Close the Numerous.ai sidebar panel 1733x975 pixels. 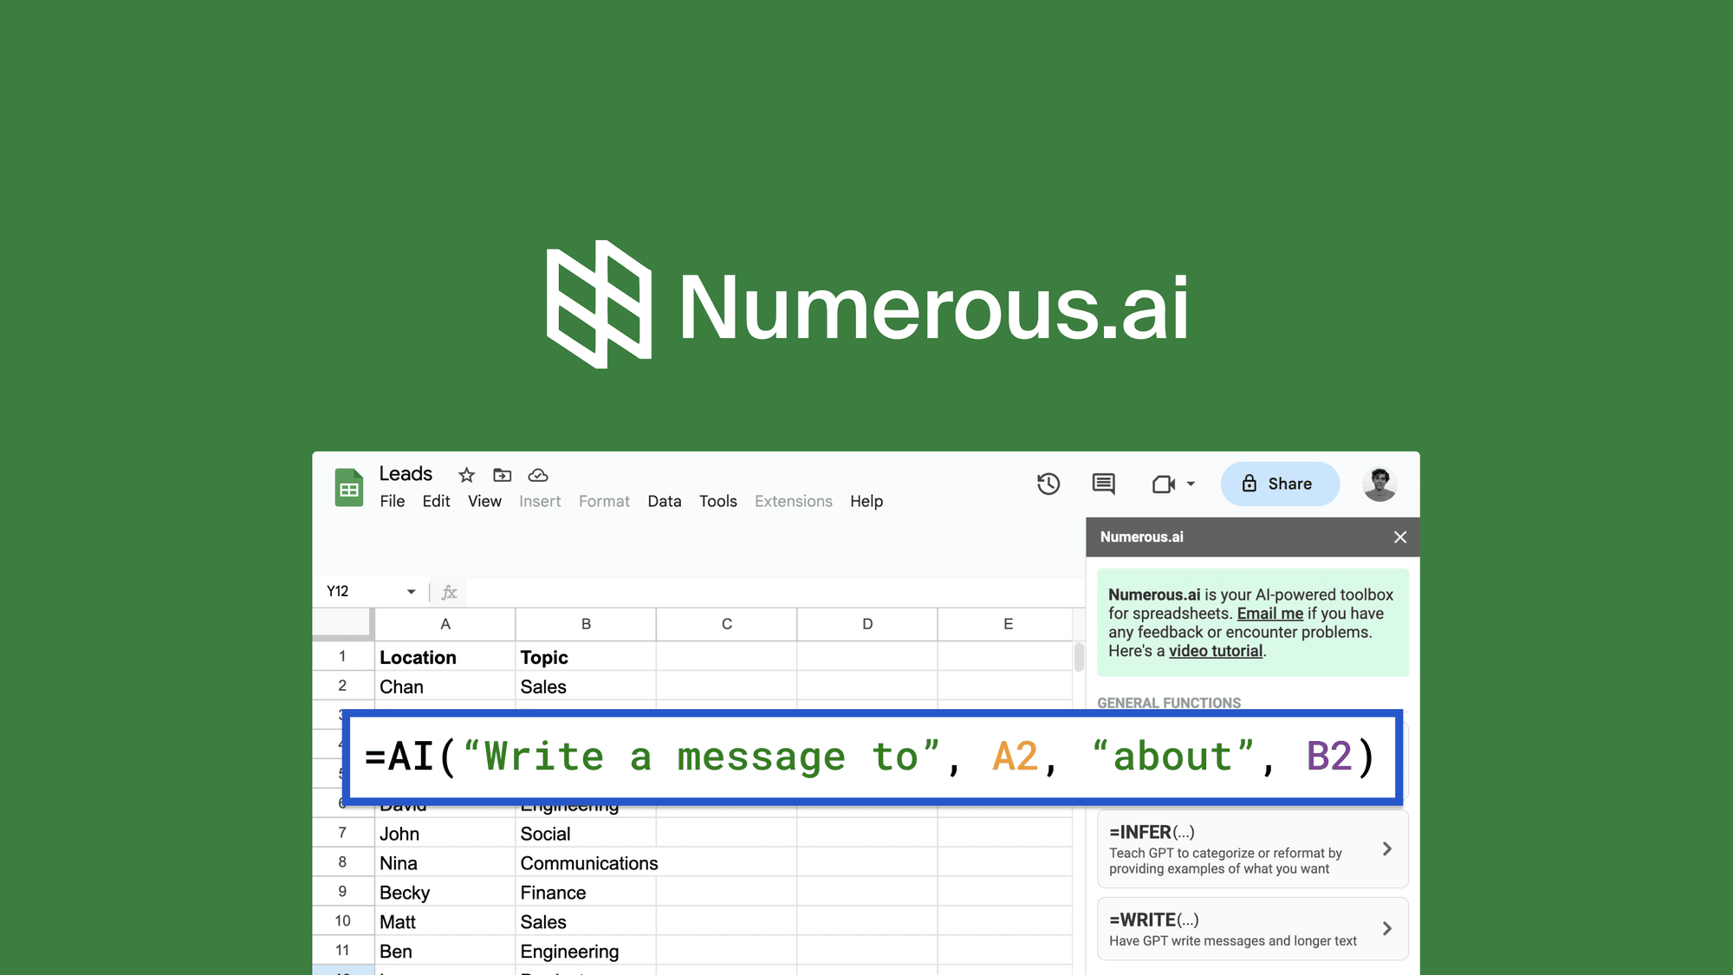coord(1399,537)
